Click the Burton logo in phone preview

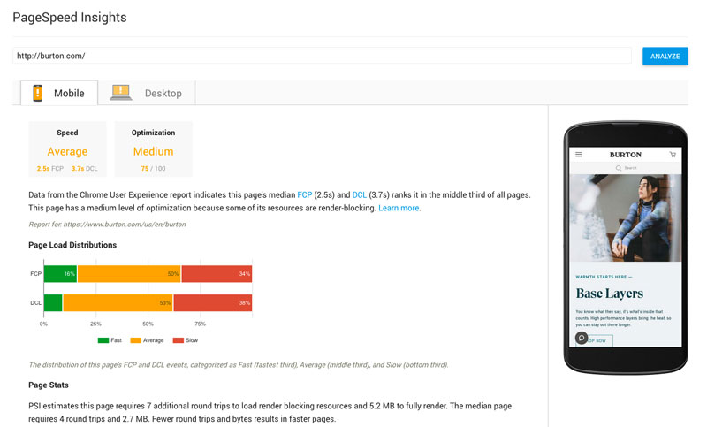point(626,154)
